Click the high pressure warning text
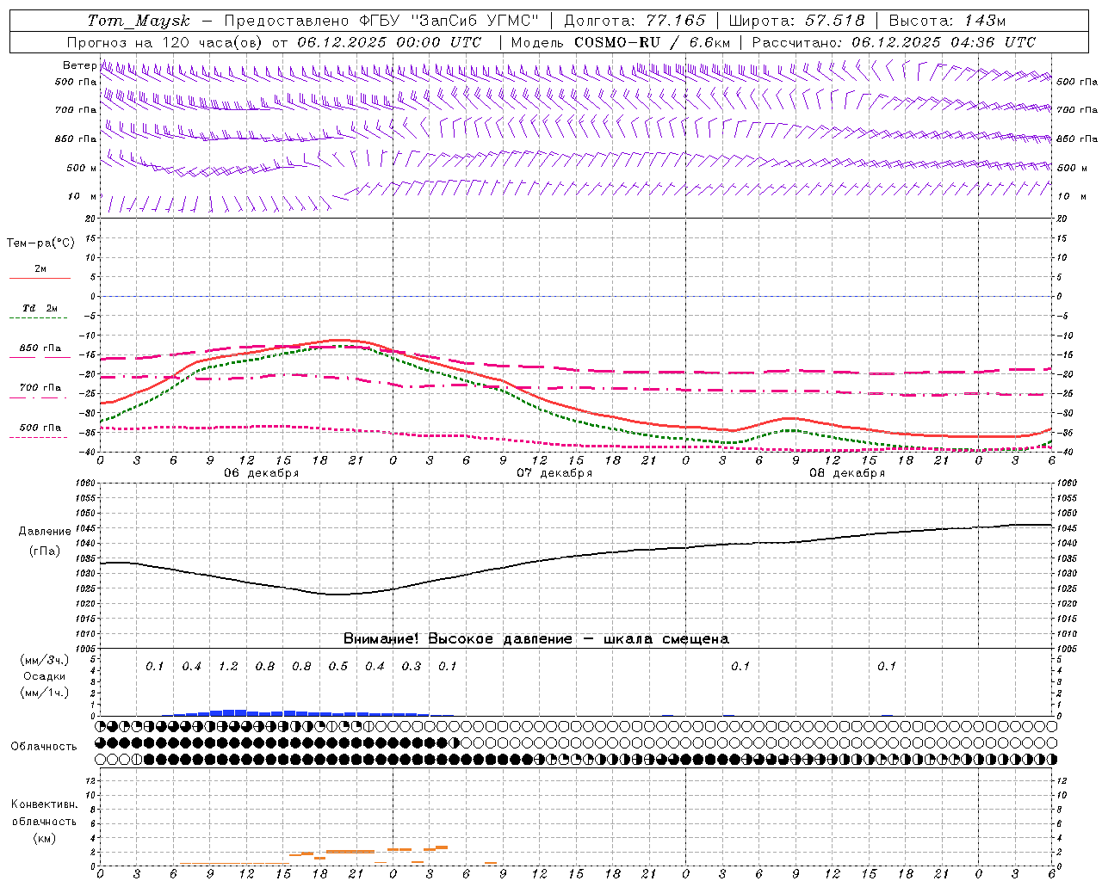This screenshot has height=881, width=1102. coord(536,638)
